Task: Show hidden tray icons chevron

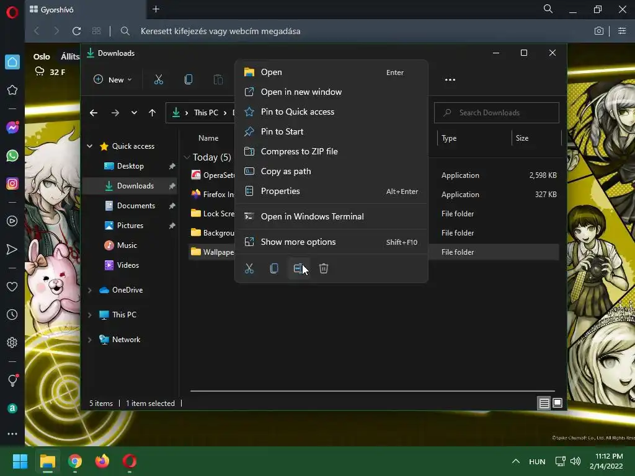Action: (x=515, y=461)
